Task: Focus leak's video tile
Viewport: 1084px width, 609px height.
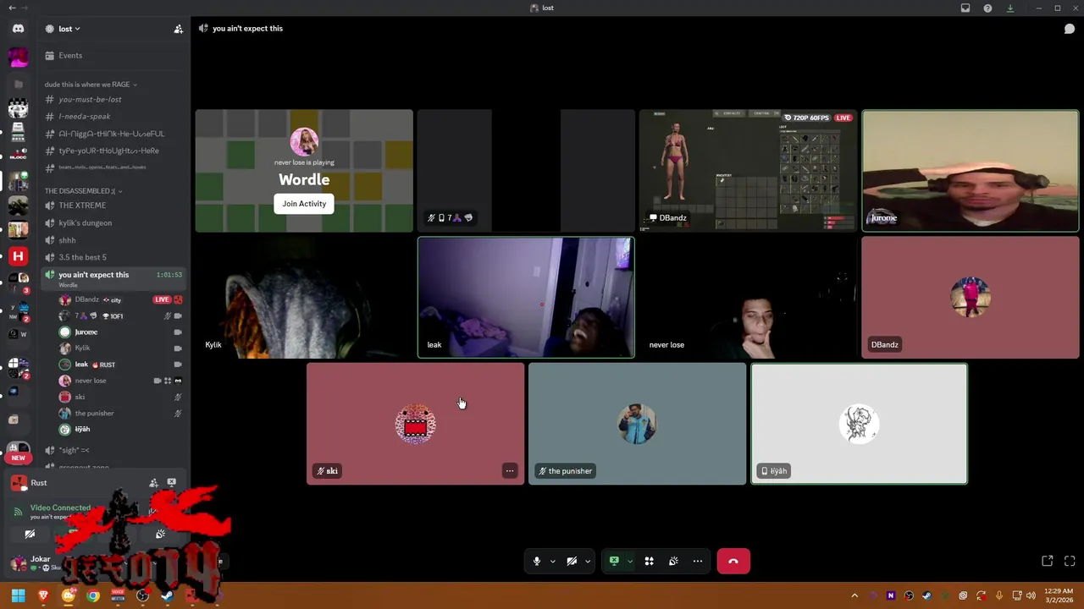Action: click(526, 298)
